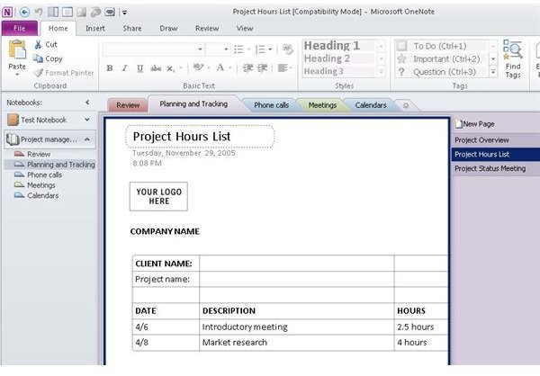The height and width of the screenshot is (376, 540).
Task: Click the numbered list icon
Action: point(260,49)
